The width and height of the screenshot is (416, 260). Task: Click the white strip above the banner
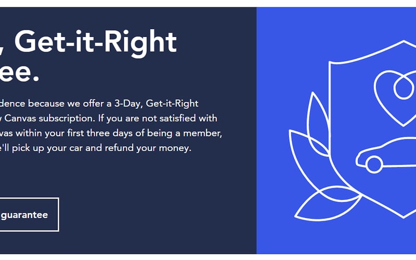point(208,4)
